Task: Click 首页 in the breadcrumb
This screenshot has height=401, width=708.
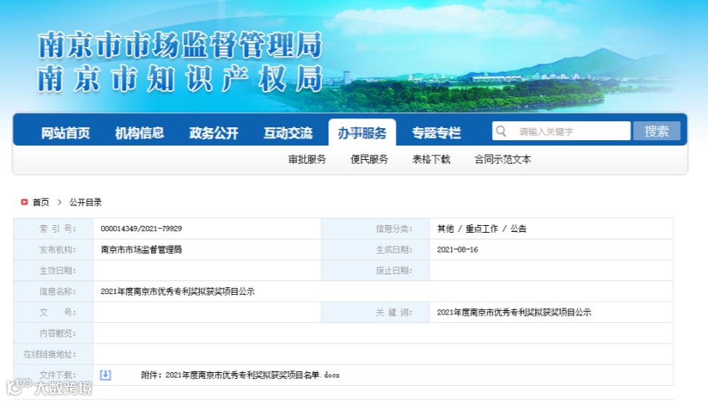Action: tap(41, 202)
